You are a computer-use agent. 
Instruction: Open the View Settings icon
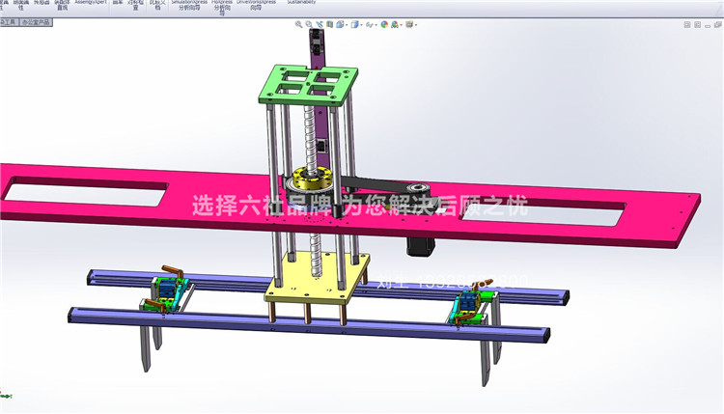point(409,24)
